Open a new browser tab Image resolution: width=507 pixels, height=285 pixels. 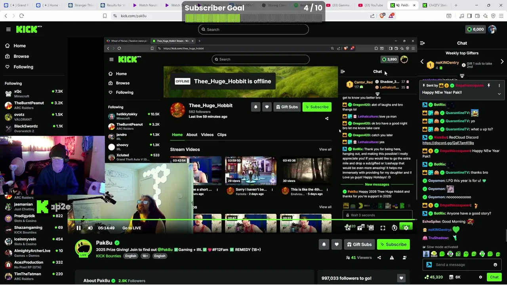coord(456,5)
